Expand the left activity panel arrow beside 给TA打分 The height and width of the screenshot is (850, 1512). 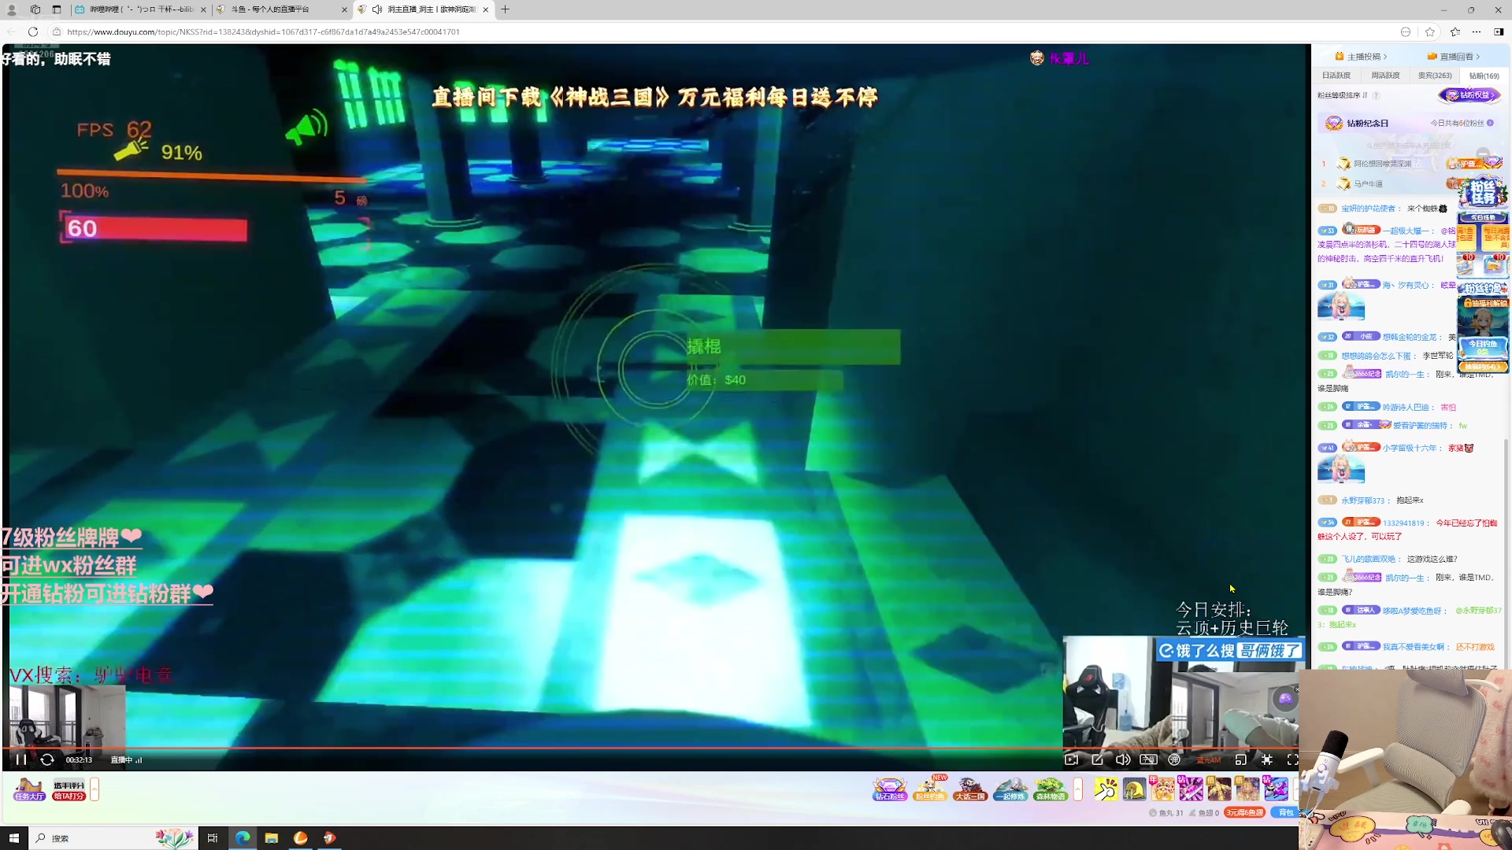click(x=94, y=789)
